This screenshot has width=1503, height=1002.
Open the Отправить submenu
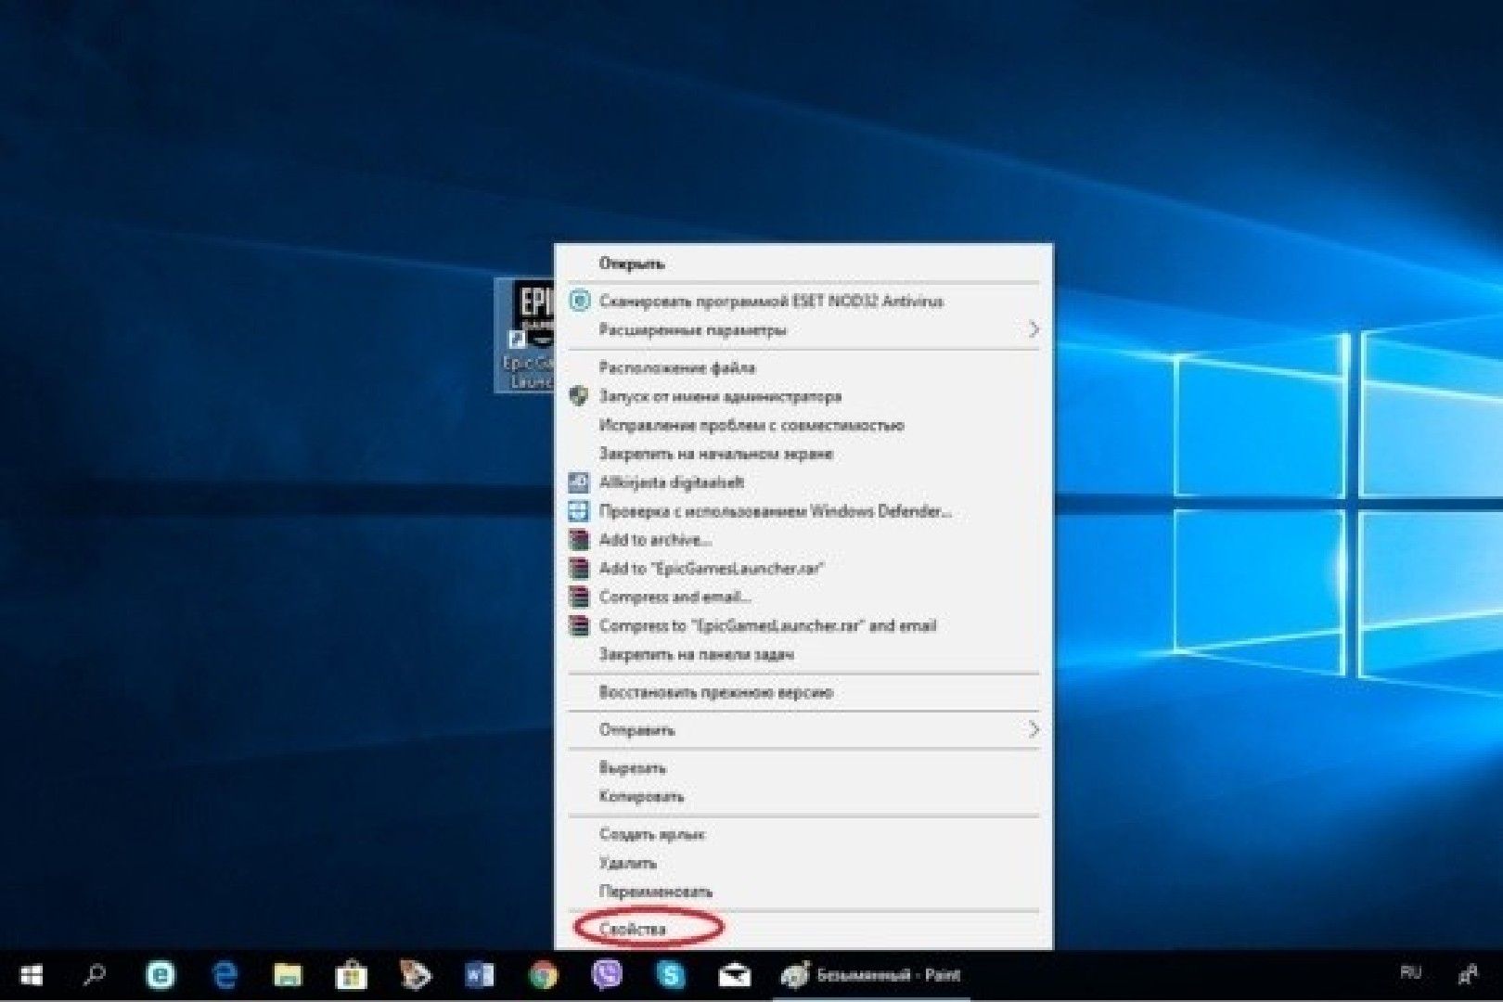(x=803, y=730)
